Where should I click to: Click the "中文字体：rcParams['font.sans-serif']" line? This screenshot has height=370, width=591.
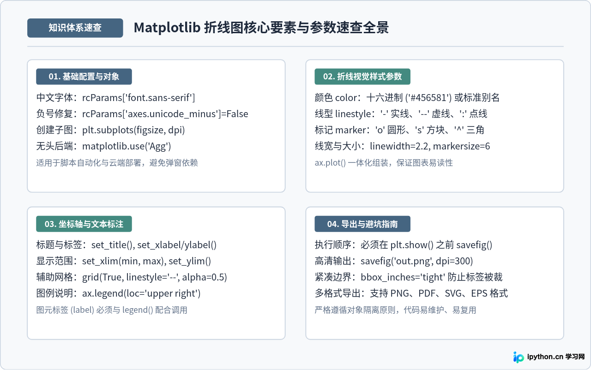coord(116,98)
